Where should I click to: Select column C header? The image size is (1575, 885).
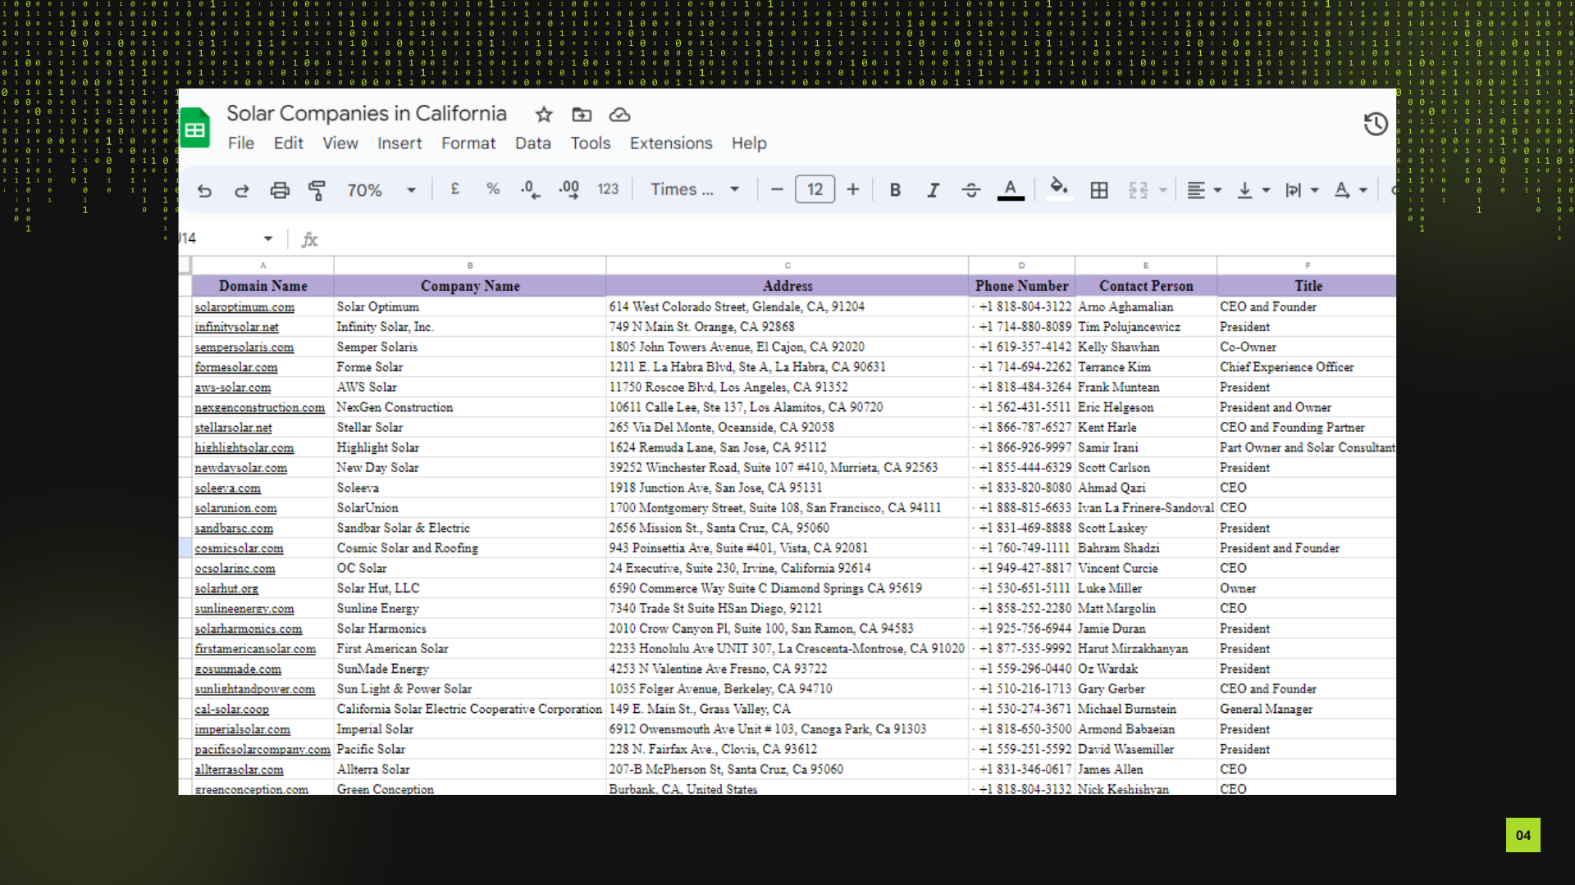787,265
